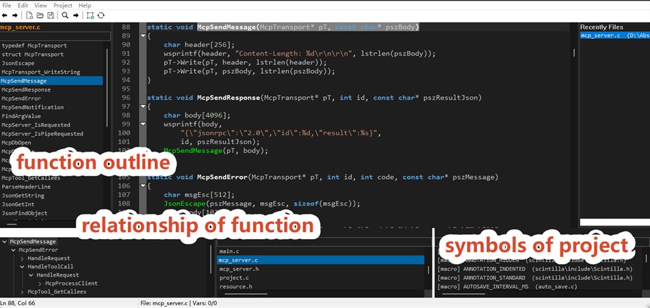This screenshot has height=308, width=650.
Task: Select the orange mcp_server.c title tab
Action: (x=20, y=27)
